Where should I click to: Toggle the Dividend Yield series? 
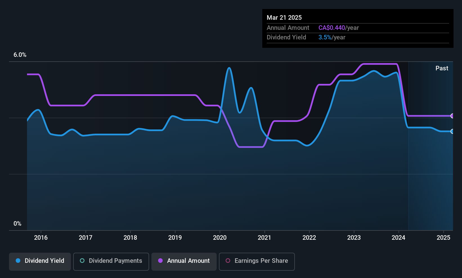pyautogui.click(x=40, y=261)
